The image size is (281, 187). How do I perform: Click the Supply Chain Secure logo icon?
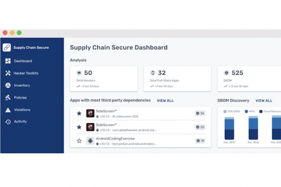point(6,48)
